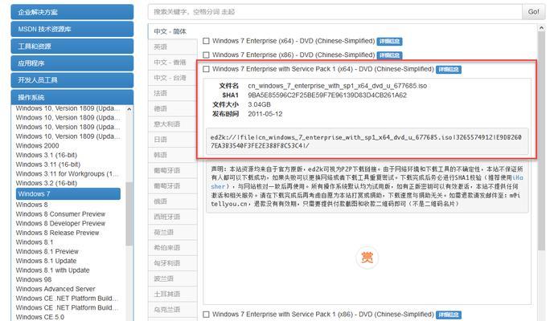This screenshot has width=554, height=321.
Task: Click the file name cn_windows_7_enterprise iso
Action: coord(337,86)
